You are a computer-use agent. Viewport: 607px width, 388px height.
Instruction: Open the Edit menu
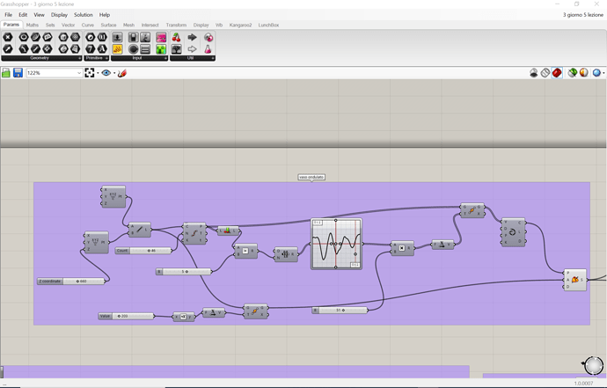[x=23, y=15]
